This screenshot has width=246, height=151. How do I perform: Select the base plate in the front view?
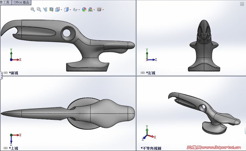click(87, 67)
